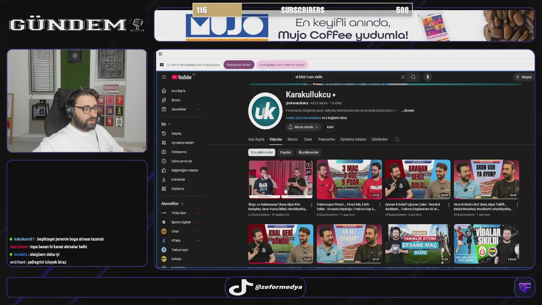The image size is (542, 305).
Task: Click meet.google.com sekmesini göster button
Action: pyautogui.click(x=282, y=65)
